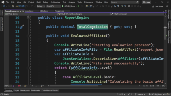Open the File menu

click(x=7, y=2)
